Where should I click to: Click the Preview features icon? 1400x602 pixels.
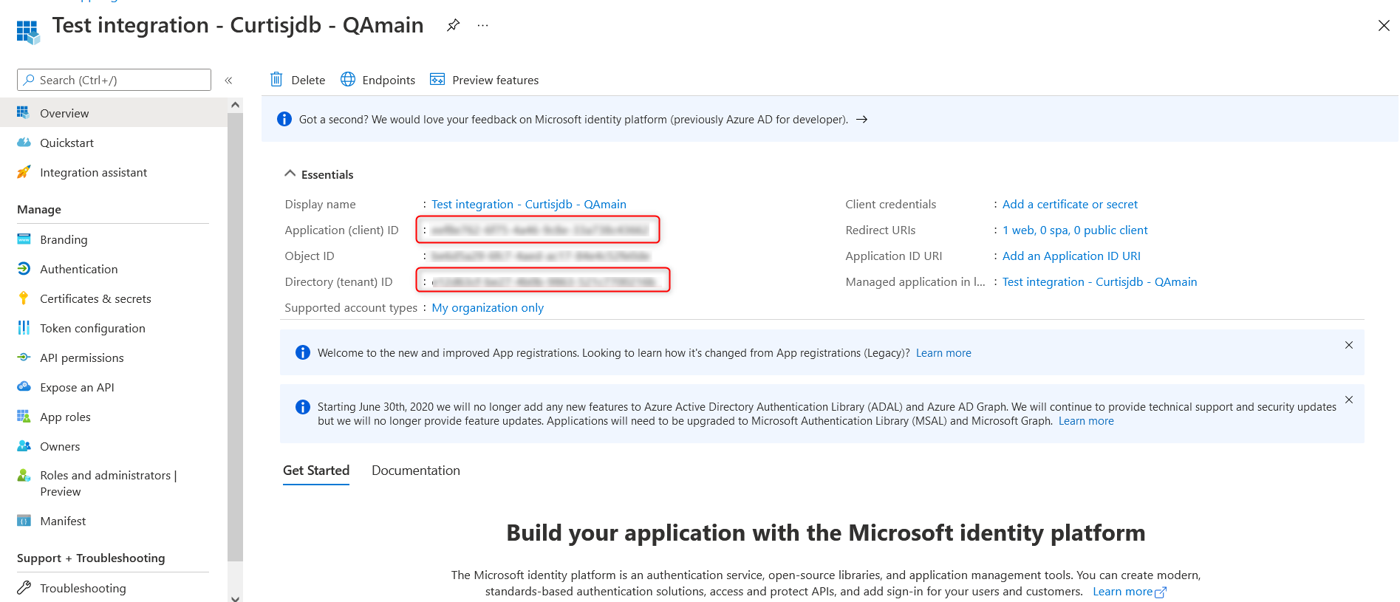pyautogui.click(x=437, y=79)
